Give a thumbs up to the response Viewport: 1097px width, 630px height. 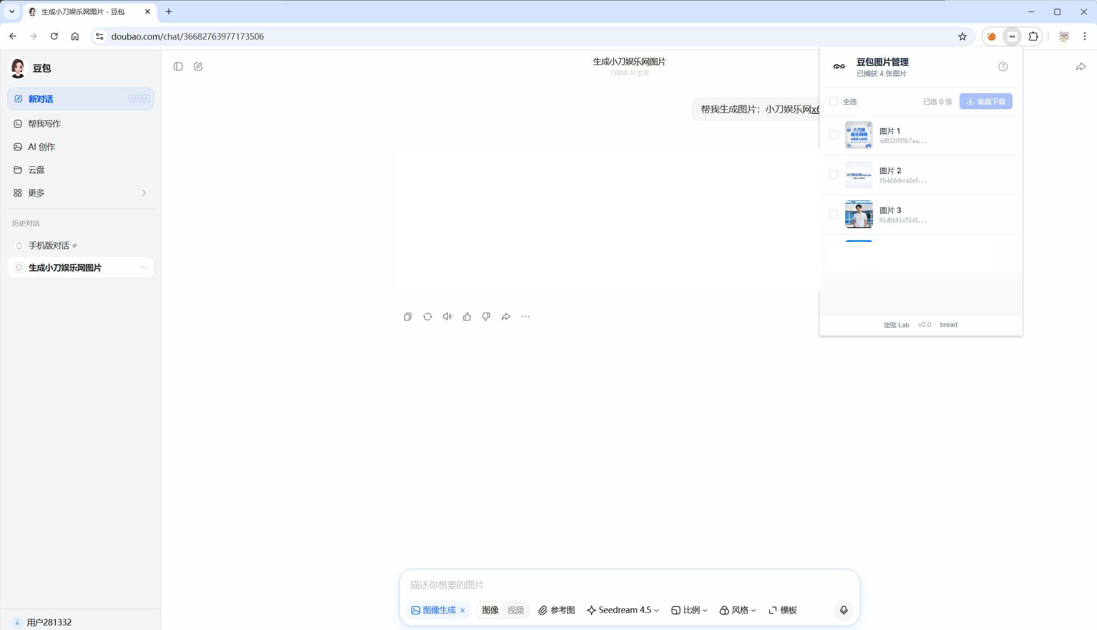tap(467, 316)
